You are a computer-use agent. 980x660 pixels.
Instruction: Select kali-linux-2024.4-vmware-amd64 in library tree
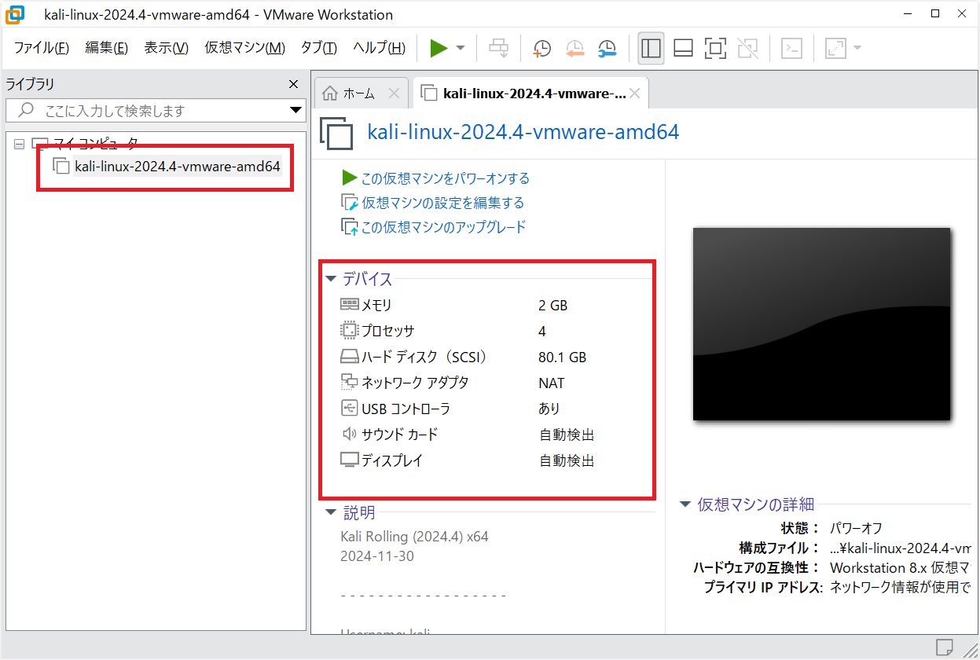point(177,167)
